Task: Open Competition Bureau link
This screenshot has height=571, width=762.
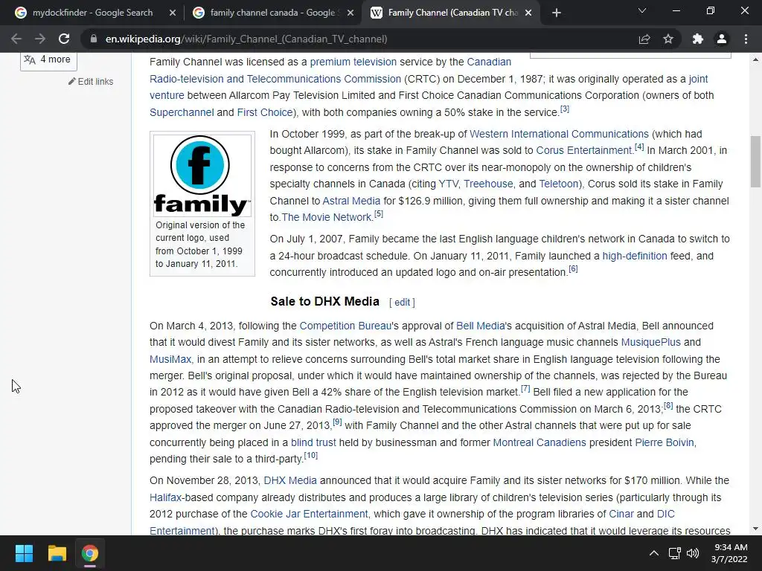Action: click(x=345, y=326)
